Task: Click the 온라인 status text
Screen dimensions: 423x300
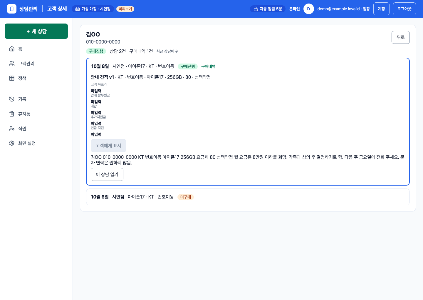Action: coord(294,9)
